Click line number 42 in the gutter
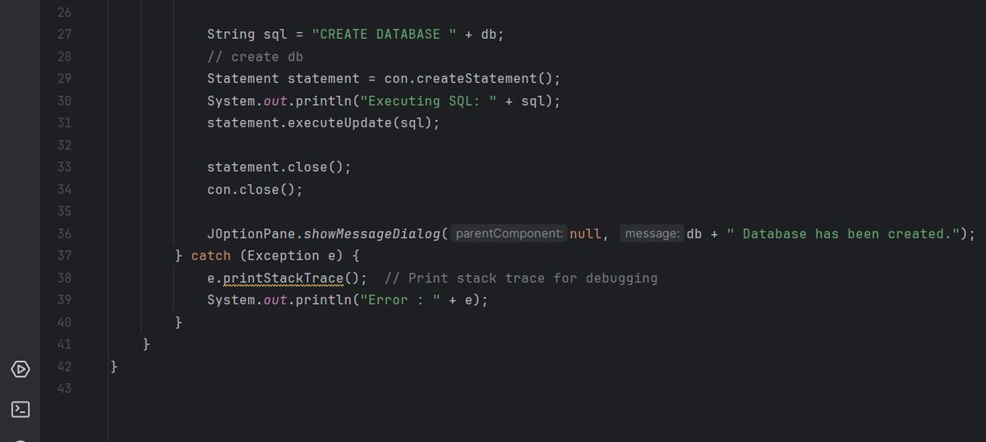Screen dimensions: 986x442 click(x=64, y=367)
